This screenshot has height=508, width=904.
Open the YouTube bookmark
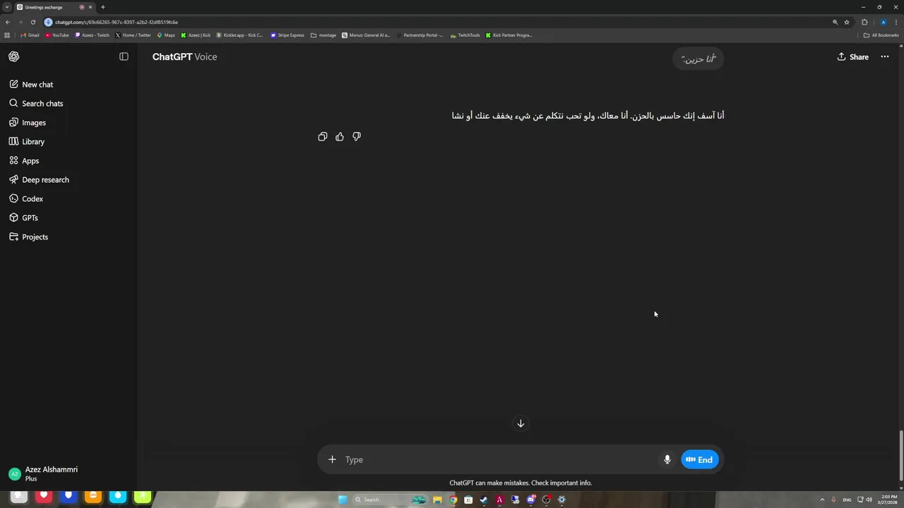click(57, 35)
